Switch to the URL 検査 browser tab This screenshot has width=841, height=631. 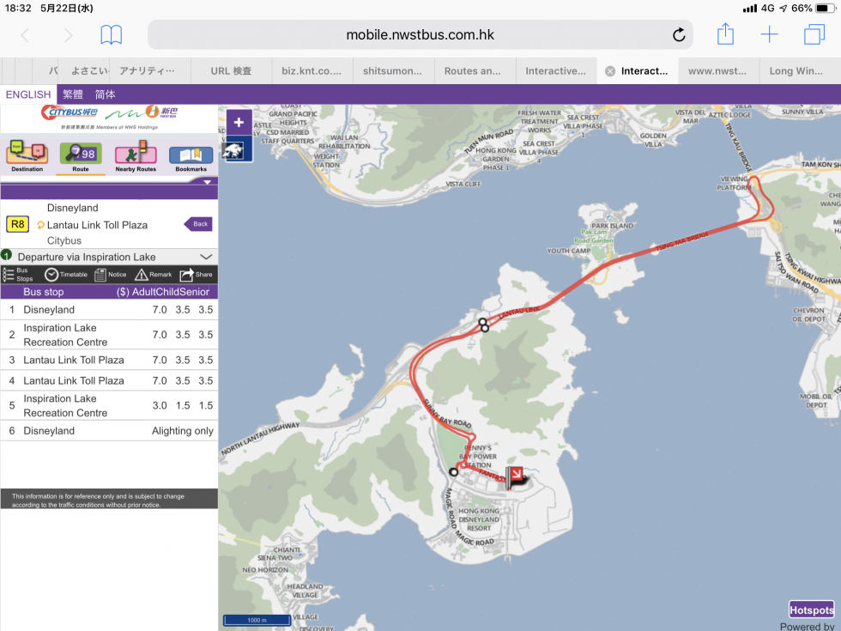tap(231, 70)
